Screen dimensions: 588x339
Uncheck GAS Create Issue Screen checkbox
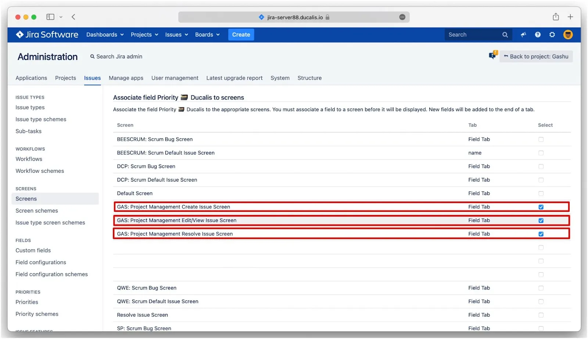541,207
